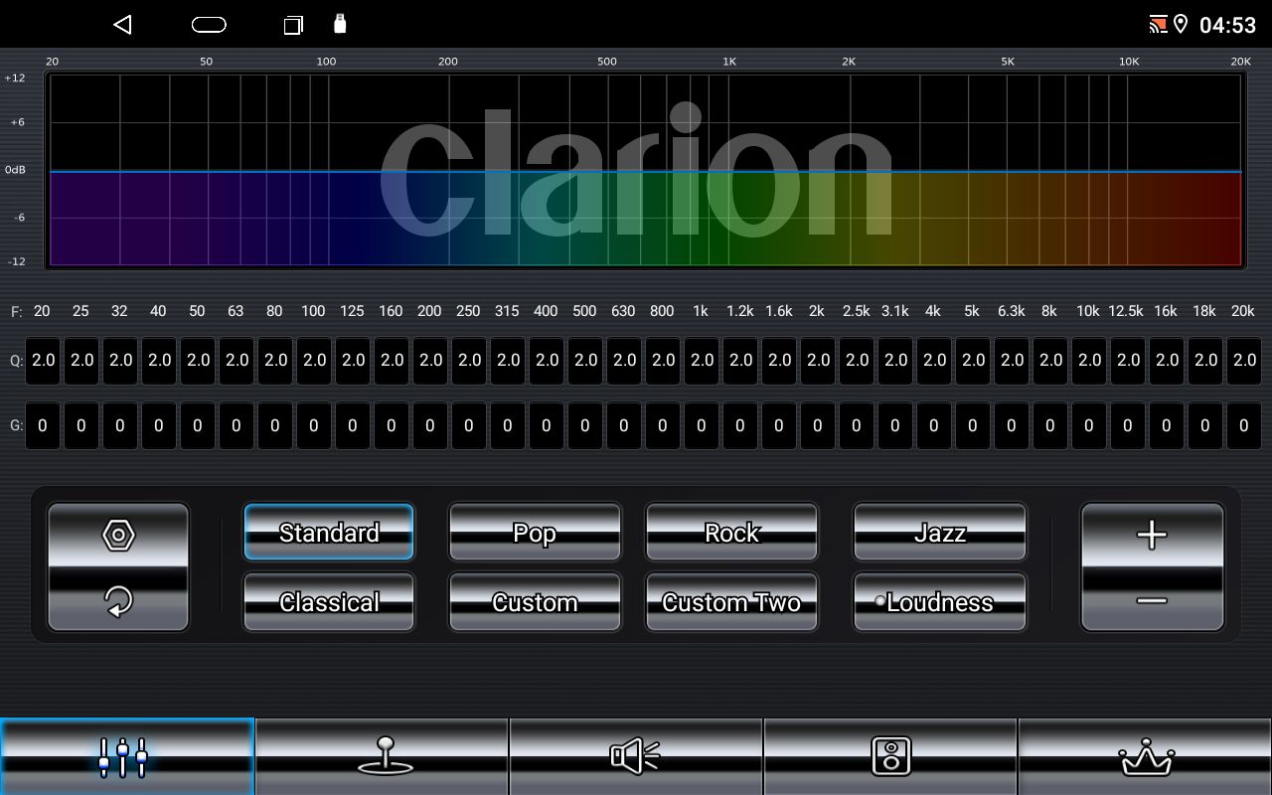Image resolution: width=1272 pixels, height=795 pixels.
Task: Select the subwoofer settings icon
Action: [x=890, y=755]
